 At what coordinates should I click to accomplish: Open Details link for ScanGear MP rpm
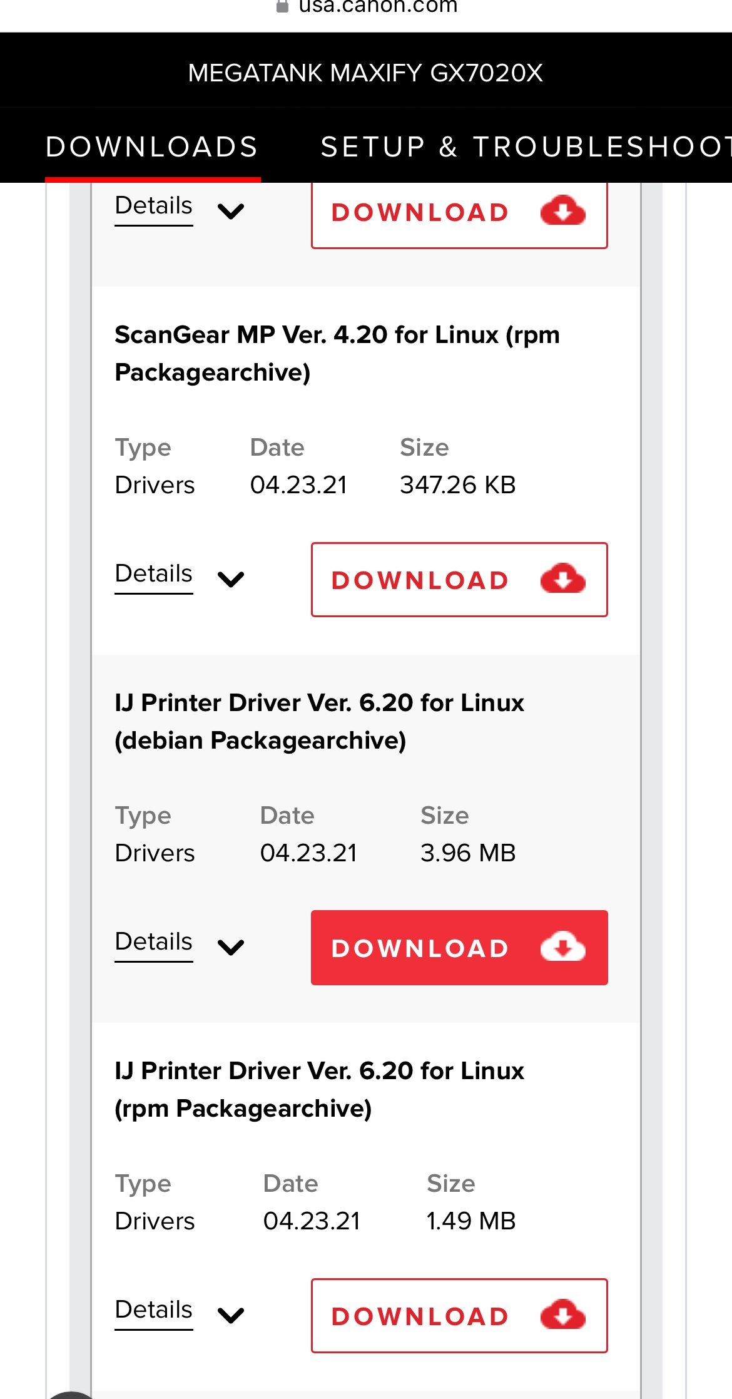point(154,573)
